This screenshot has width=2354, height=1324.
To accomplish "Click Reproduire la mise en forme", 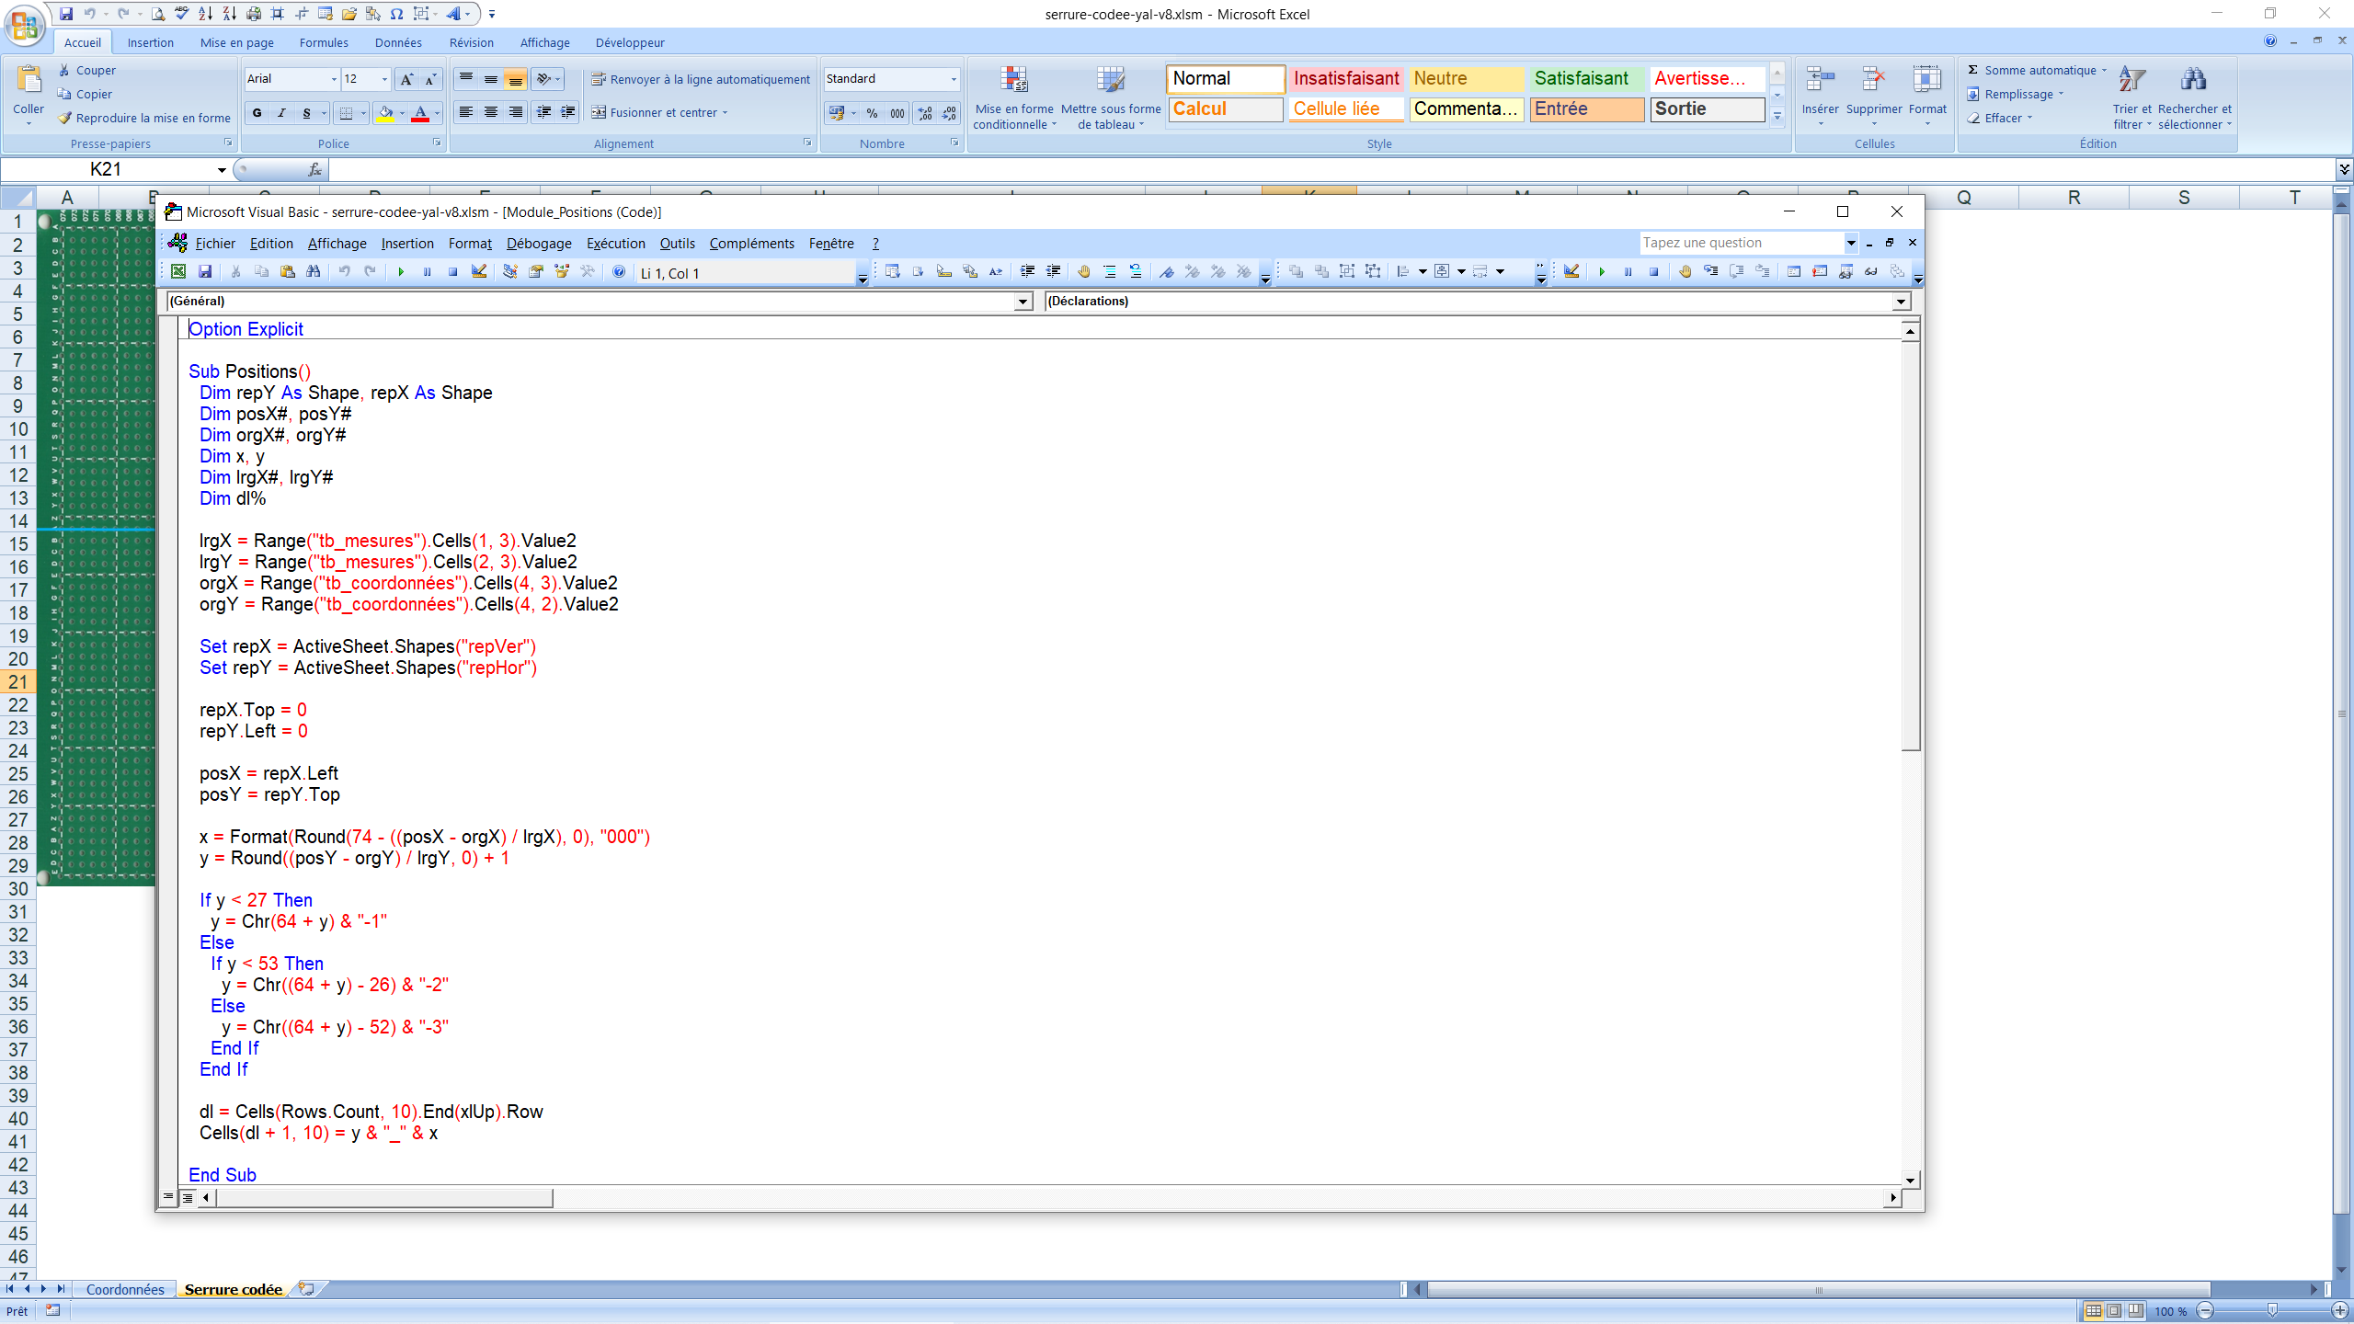I will click(x=144, y=118).
